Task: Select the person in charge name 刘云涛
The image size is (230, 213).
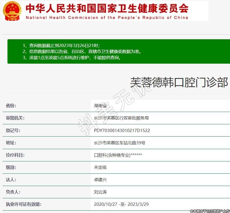Action: point(100,192)
